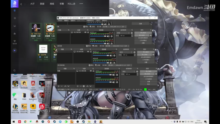Click Exit button in OBS controls dock
The width and height of the screenshot is (220, 124).
(148, 84)
